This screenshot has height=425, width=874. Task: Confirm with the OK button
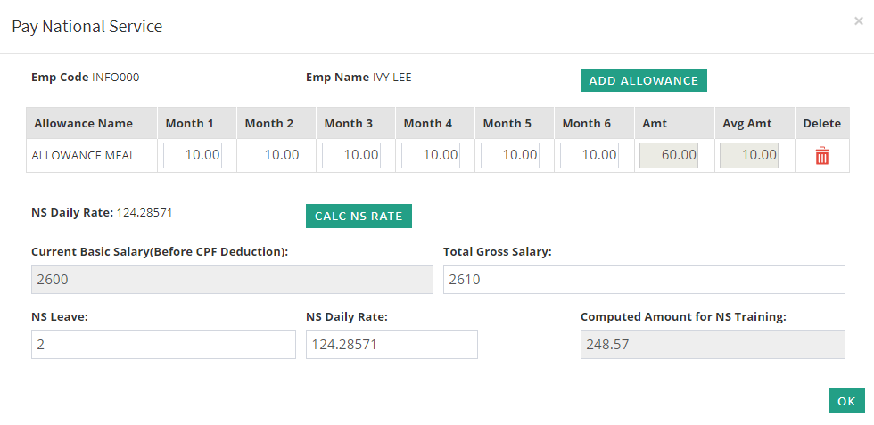click(845, 401)
